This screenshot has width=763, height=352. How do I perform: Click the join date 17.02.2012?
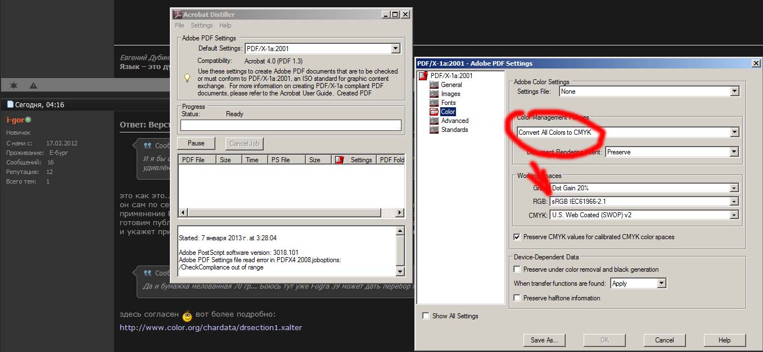[62, 143]
